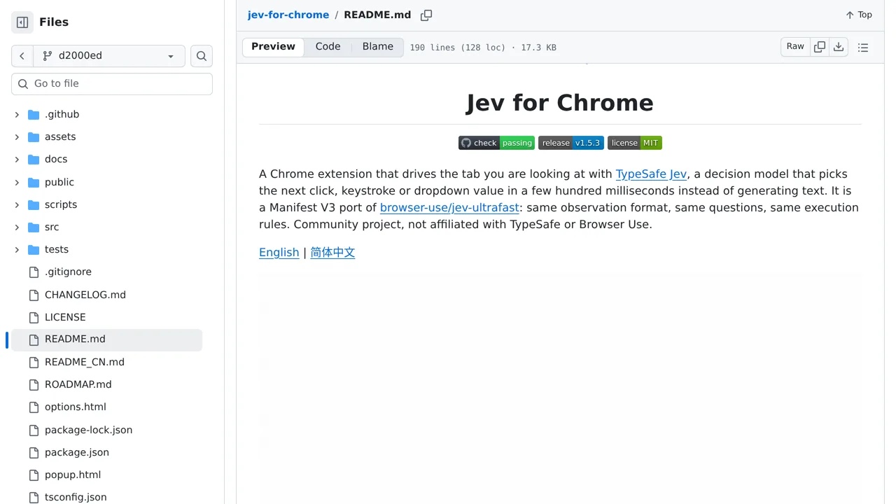Click the ROADMAP.md file icon
This screenshot has width=896, height=504.
pyautogui.click(x=34, y=385)
